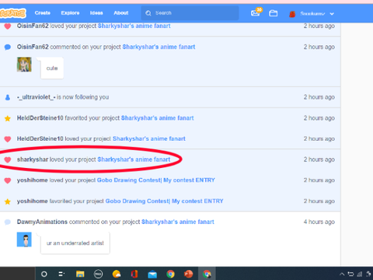
Task: Click the search magnifier icon
Action: coord(148,13)
